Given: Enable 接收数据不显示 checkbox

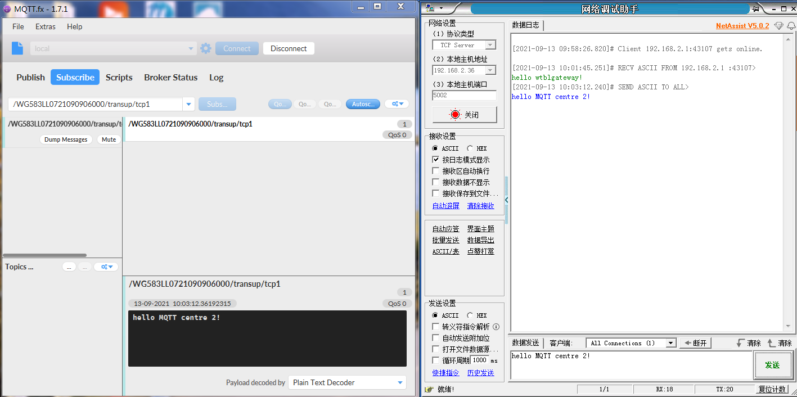Looking at the screenshot, I should 435,182.
